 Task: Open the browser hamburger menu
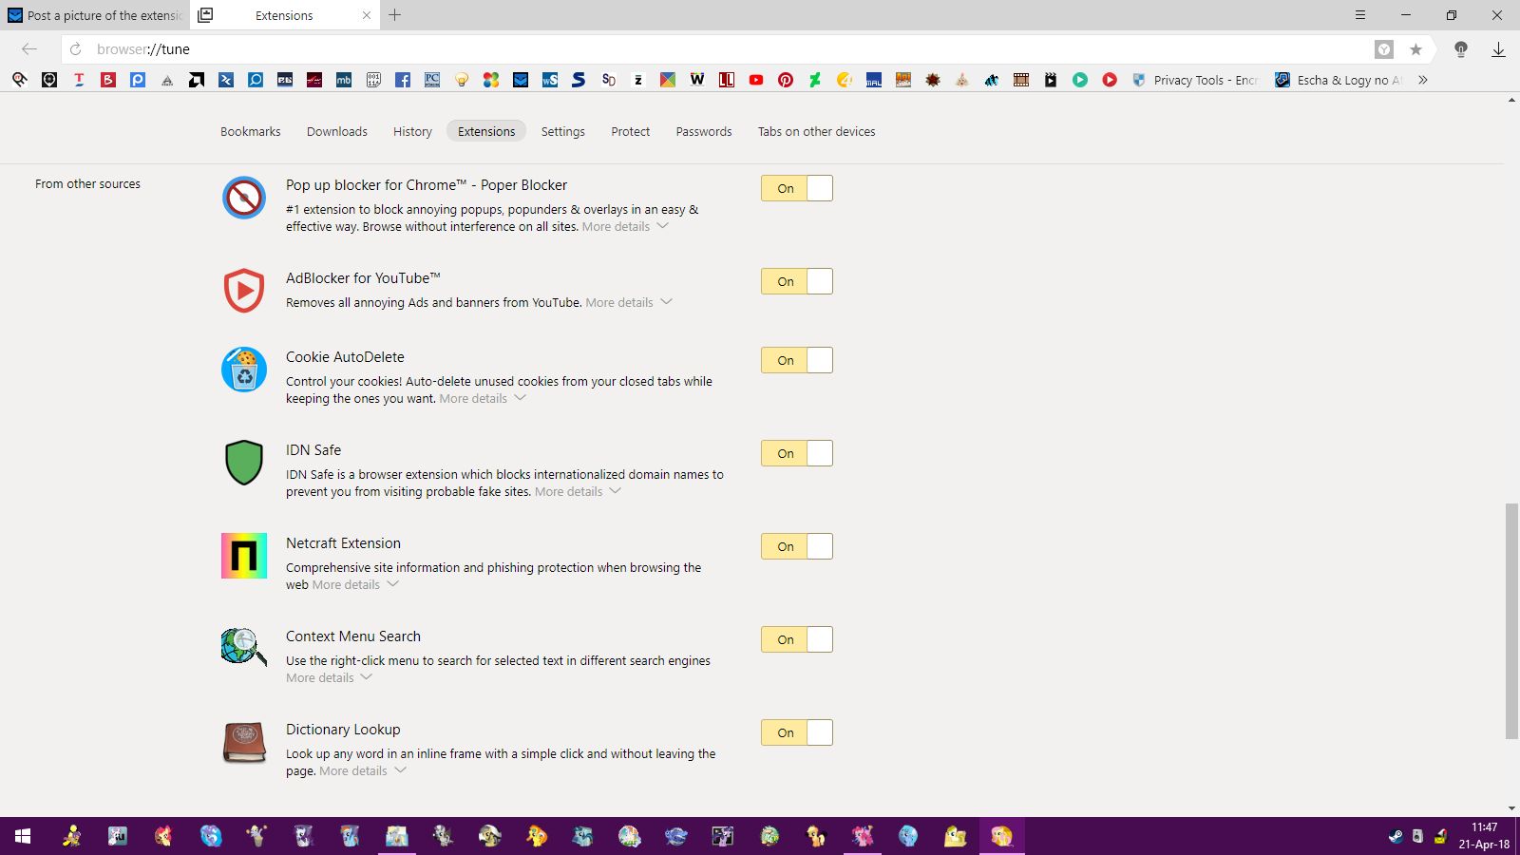click(1360, 15)
